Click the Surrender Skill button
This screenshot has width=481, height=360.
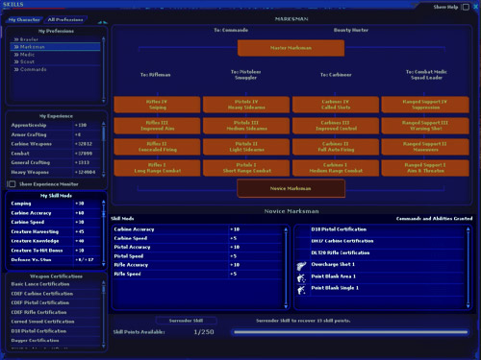[186, 321]
